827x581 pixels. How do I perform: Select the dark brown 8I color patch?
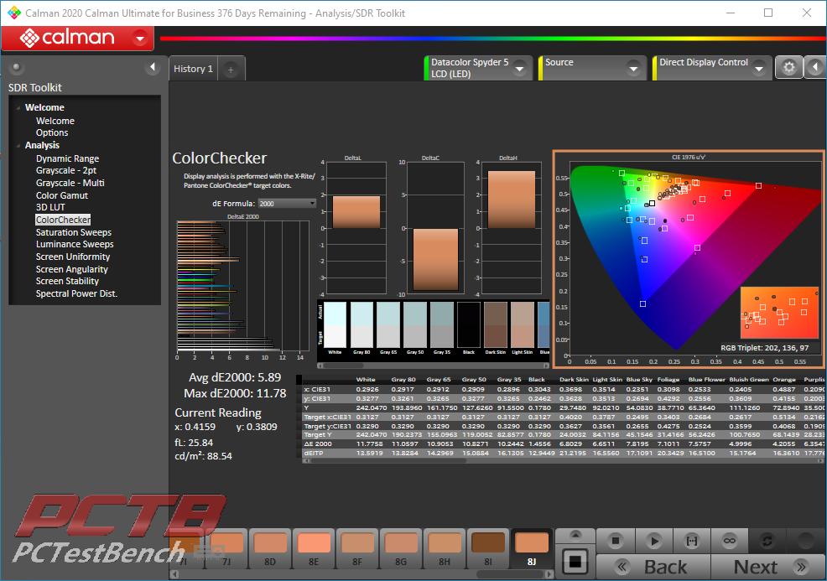tap(488, 549)
